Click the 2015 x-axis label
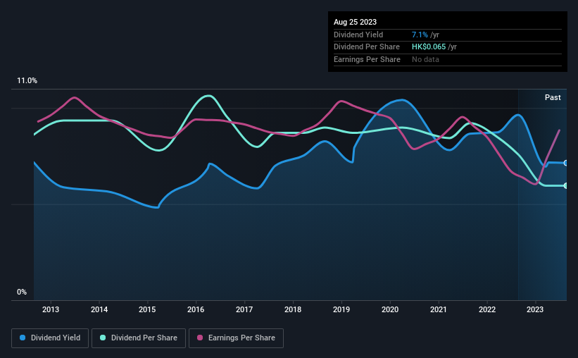Screen dimensions: 578x358 [147, 309]
